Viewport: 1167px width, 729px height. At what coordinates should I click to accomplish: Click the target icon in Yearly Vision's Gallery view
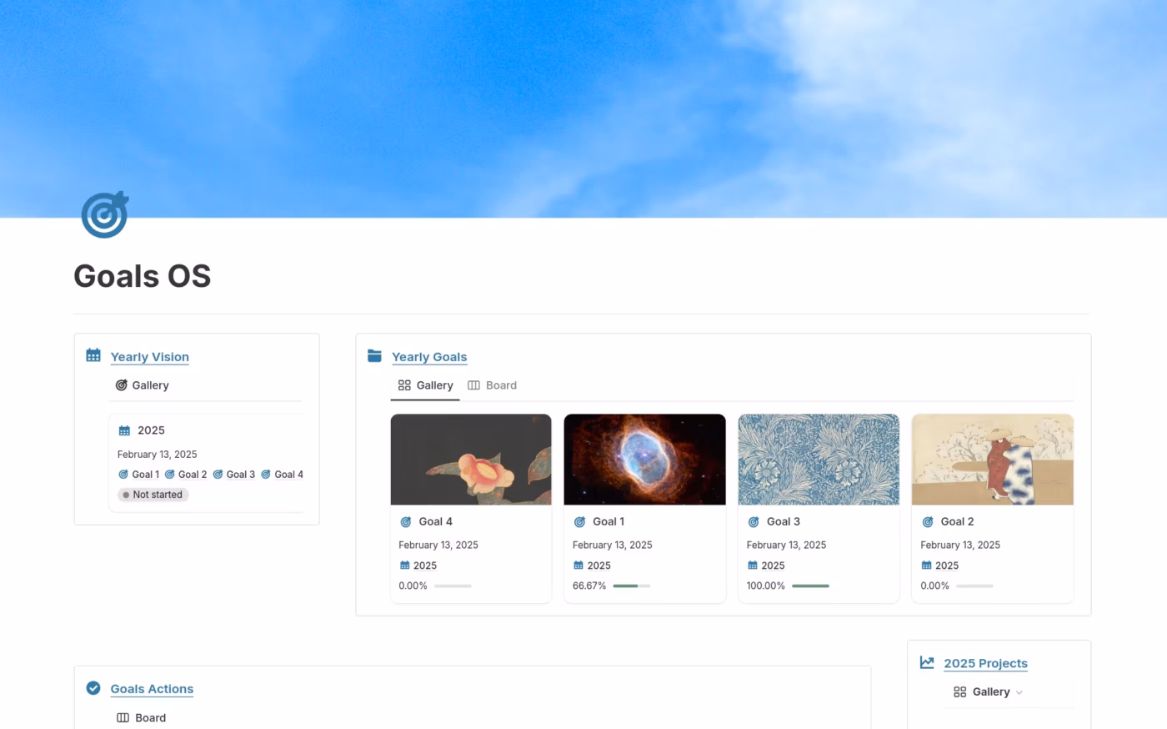coord(121,385)
